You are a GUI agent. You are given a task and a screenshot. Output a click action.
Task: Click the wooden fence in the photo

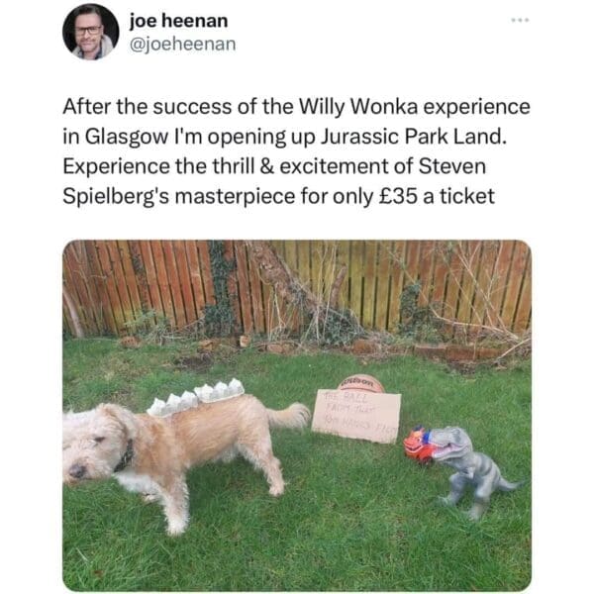click(297, 286)
